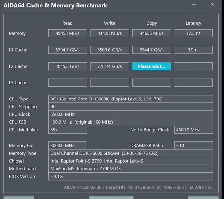Image resolution: width=224 pixels, height=199 pixels.
Task: Click the Memory Latency 77.5 ns cell
Action: tap(193, 33)
